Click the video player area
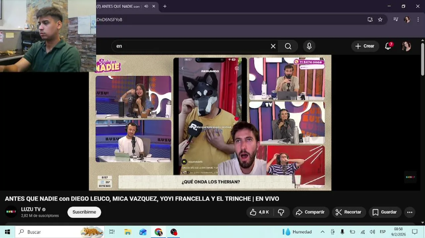425x238 pixels. (210, 123)
